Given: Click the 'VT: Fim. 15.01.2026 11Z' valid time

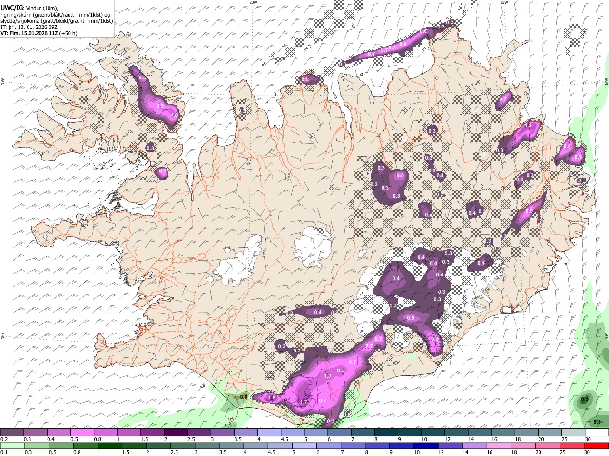Looking at the screenshot, I should (29, 33).
